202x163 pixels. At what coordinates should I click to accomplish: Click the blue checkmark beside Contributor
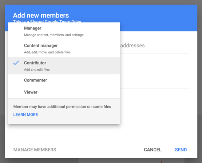[x=16, y=63]
